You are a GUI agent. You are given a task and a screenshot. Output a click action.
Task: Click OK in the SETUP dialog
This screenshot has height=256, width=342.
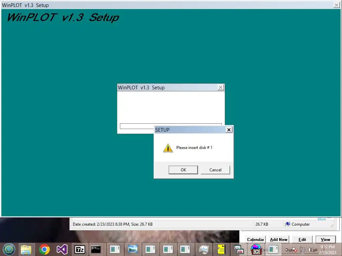point(183,170)
